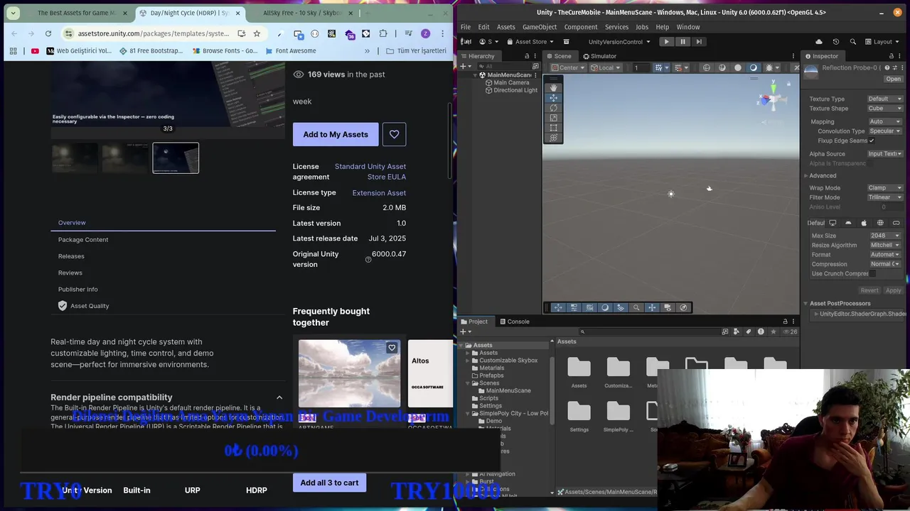910x511 pixels.
Task: Toggle grid visibility icon in Scene toolbar
Action: [659, 67]
